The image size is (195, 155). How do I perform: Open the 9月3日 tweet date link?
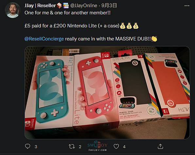[x=109, y=6]
